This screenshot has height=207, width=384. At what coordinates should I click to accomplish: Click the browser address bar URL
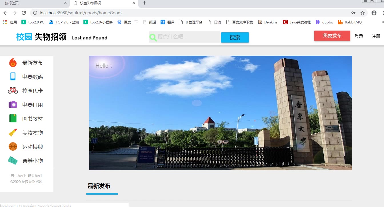tap(81, 13)
